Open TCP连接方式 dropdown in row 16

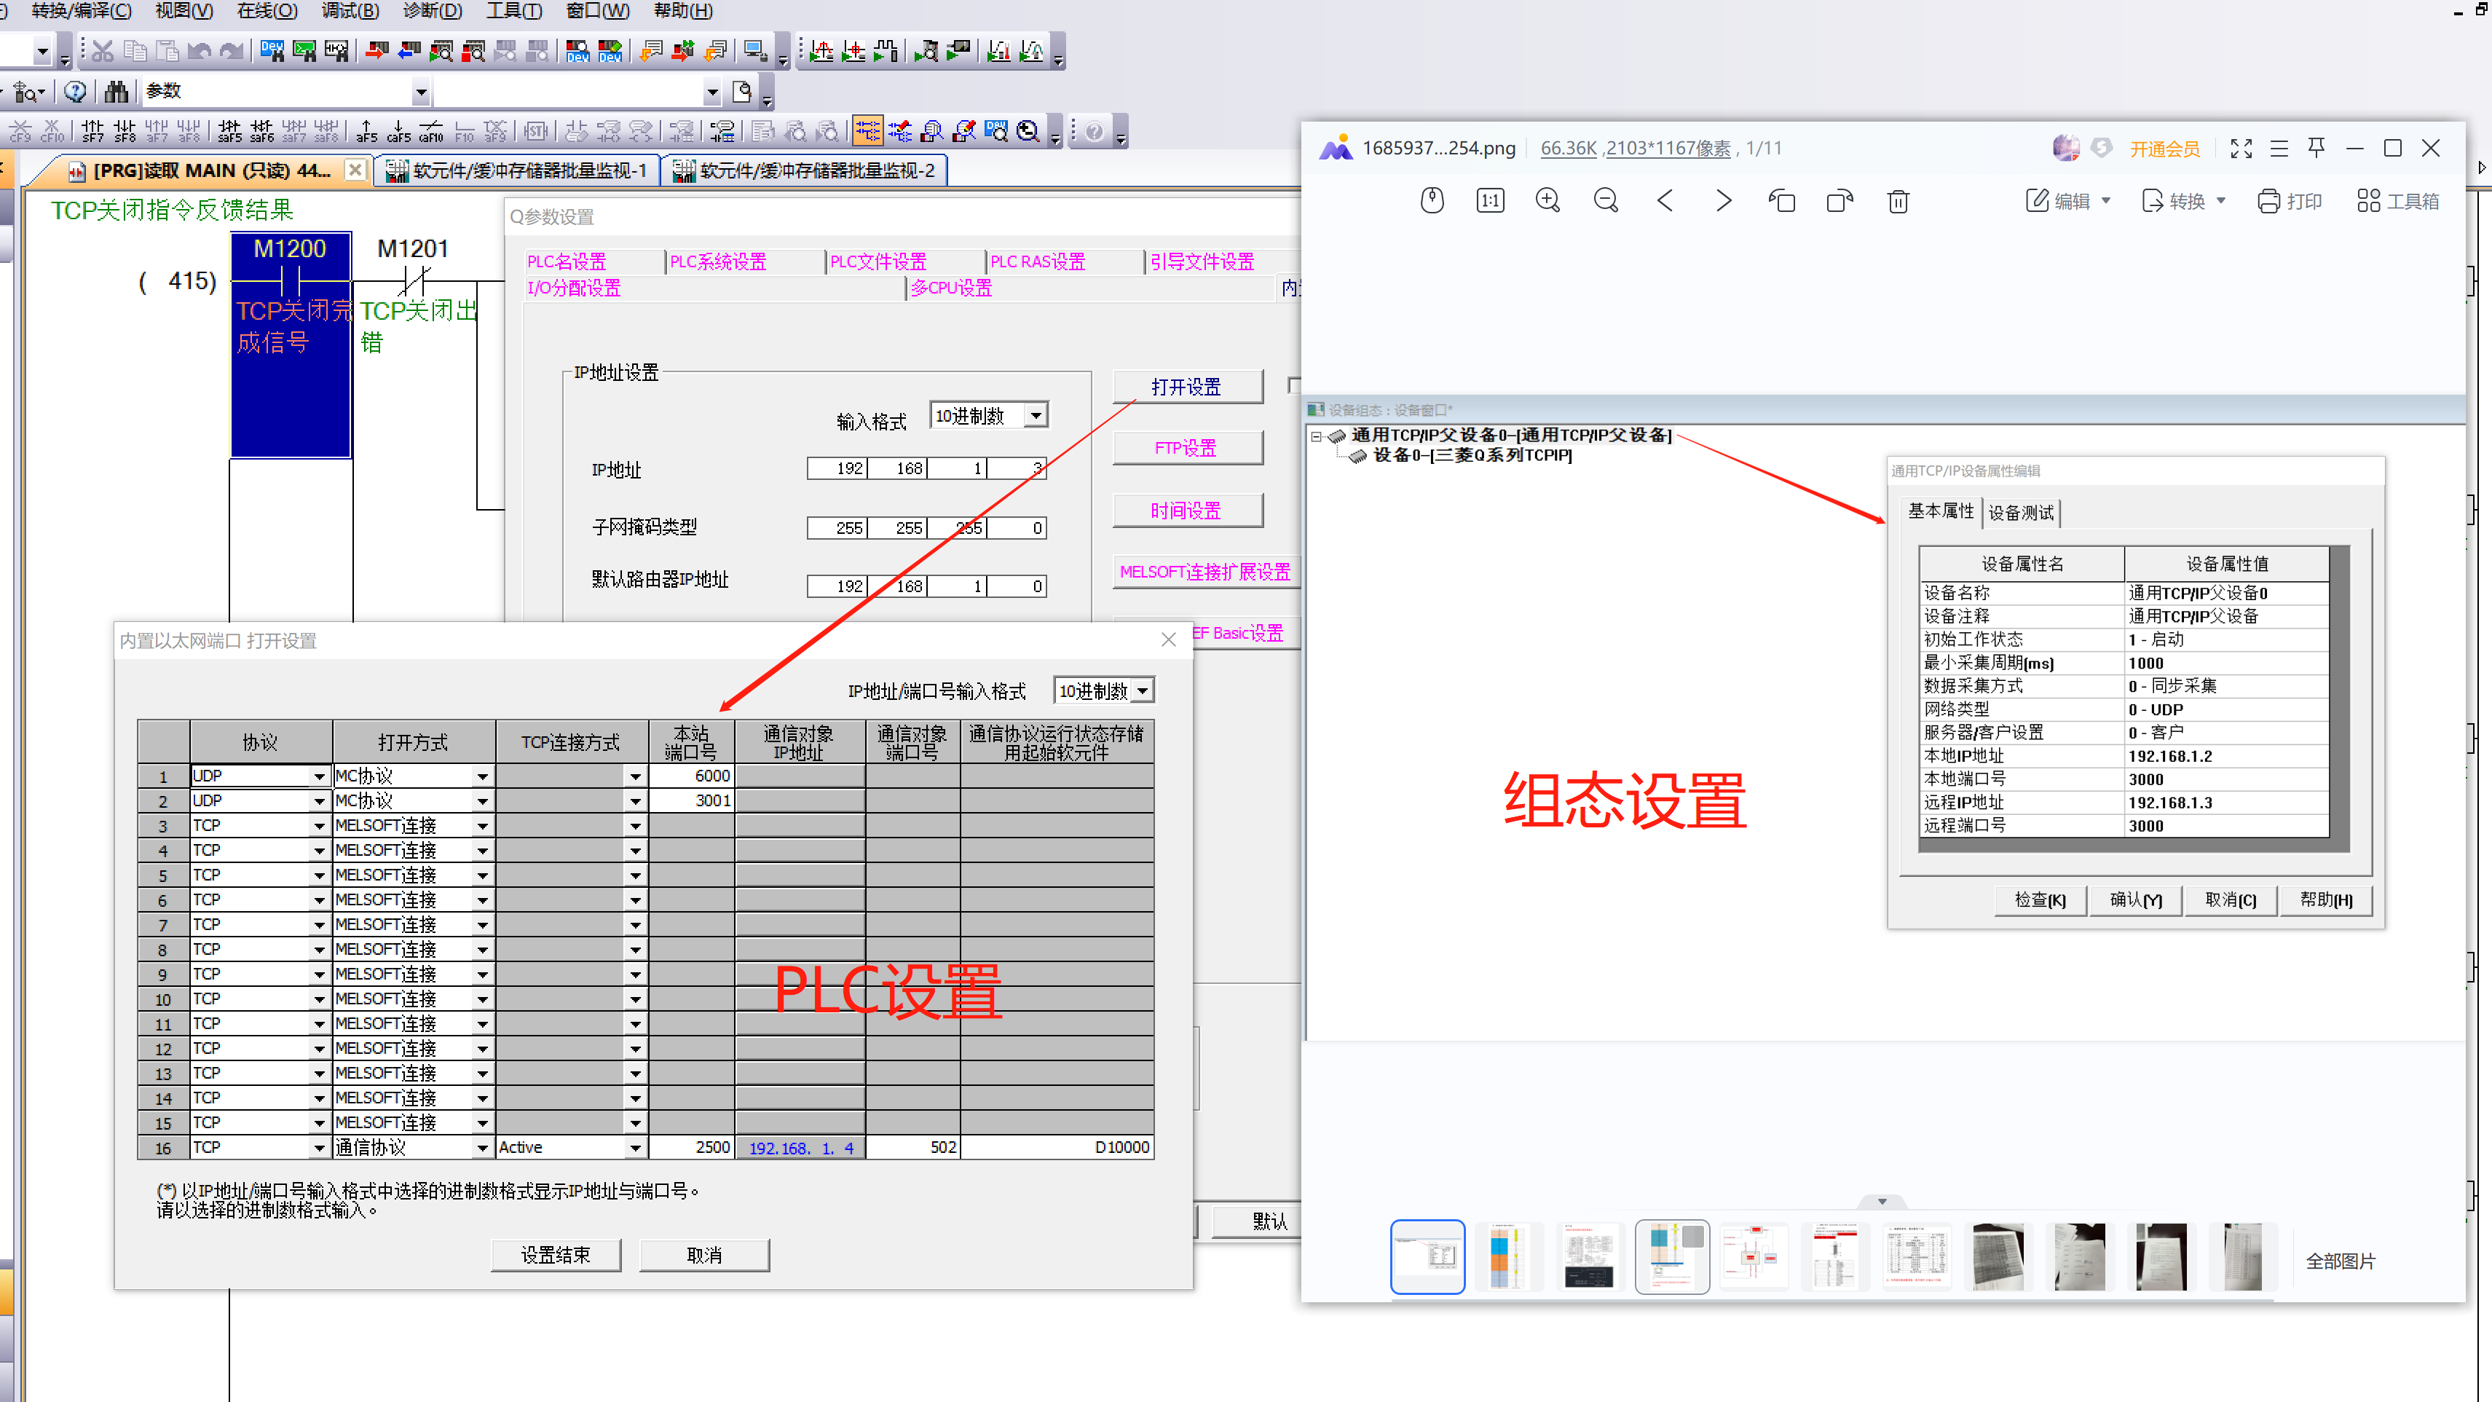click(634, 1148)
